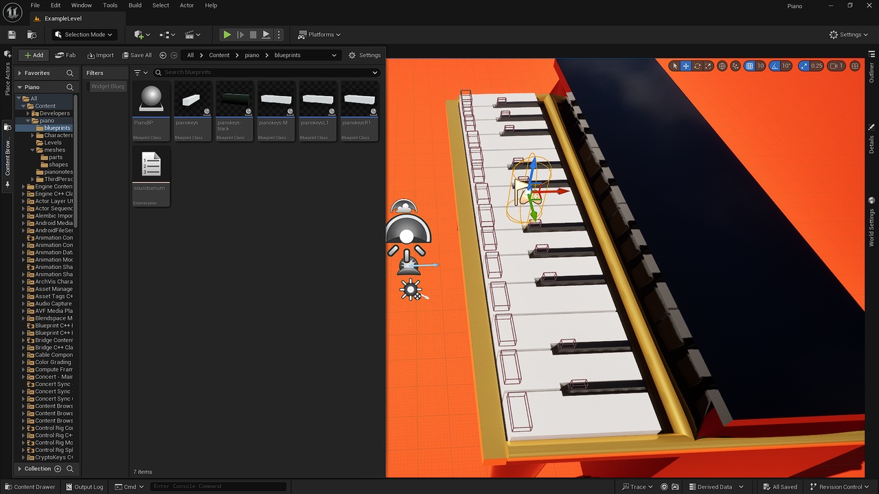Viewport: 879px width, 494px height.
Task: Go back in Content Browser history
Action: tap(163, 55)
